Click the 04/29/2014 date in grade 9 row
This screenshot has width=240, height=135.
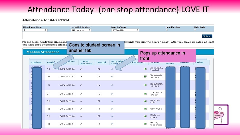[67, 94]
